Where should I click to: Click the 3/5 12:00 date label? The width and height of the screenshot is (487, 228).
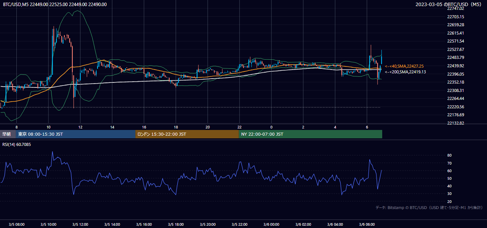coord(80,224)
